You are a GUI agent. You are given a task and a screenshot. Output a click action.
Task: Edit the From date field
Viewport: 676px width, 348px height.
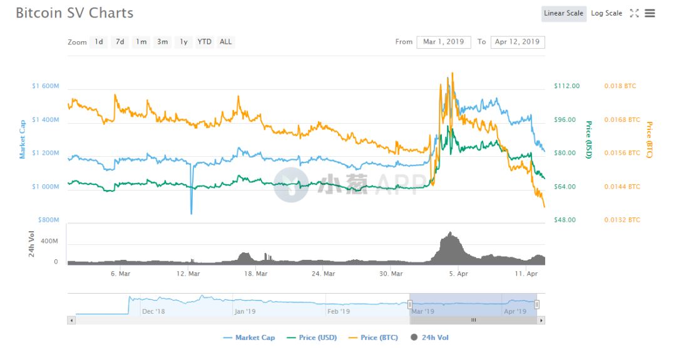tap(444, 42)
